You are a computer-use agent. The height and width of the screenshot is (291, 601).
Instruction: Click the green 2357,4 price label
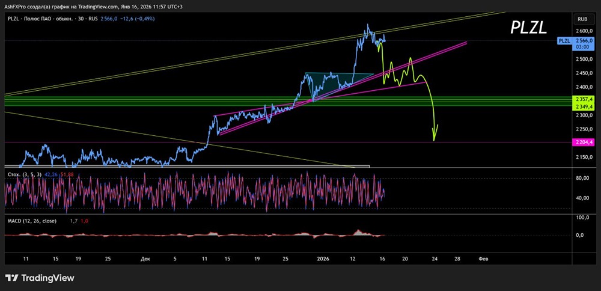(x=584, y=99)
